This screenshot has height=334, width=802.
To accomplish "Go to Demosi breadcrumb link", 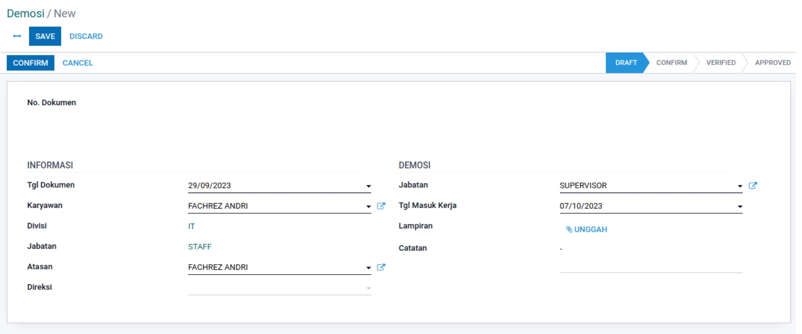I will (x=26, y=14).
